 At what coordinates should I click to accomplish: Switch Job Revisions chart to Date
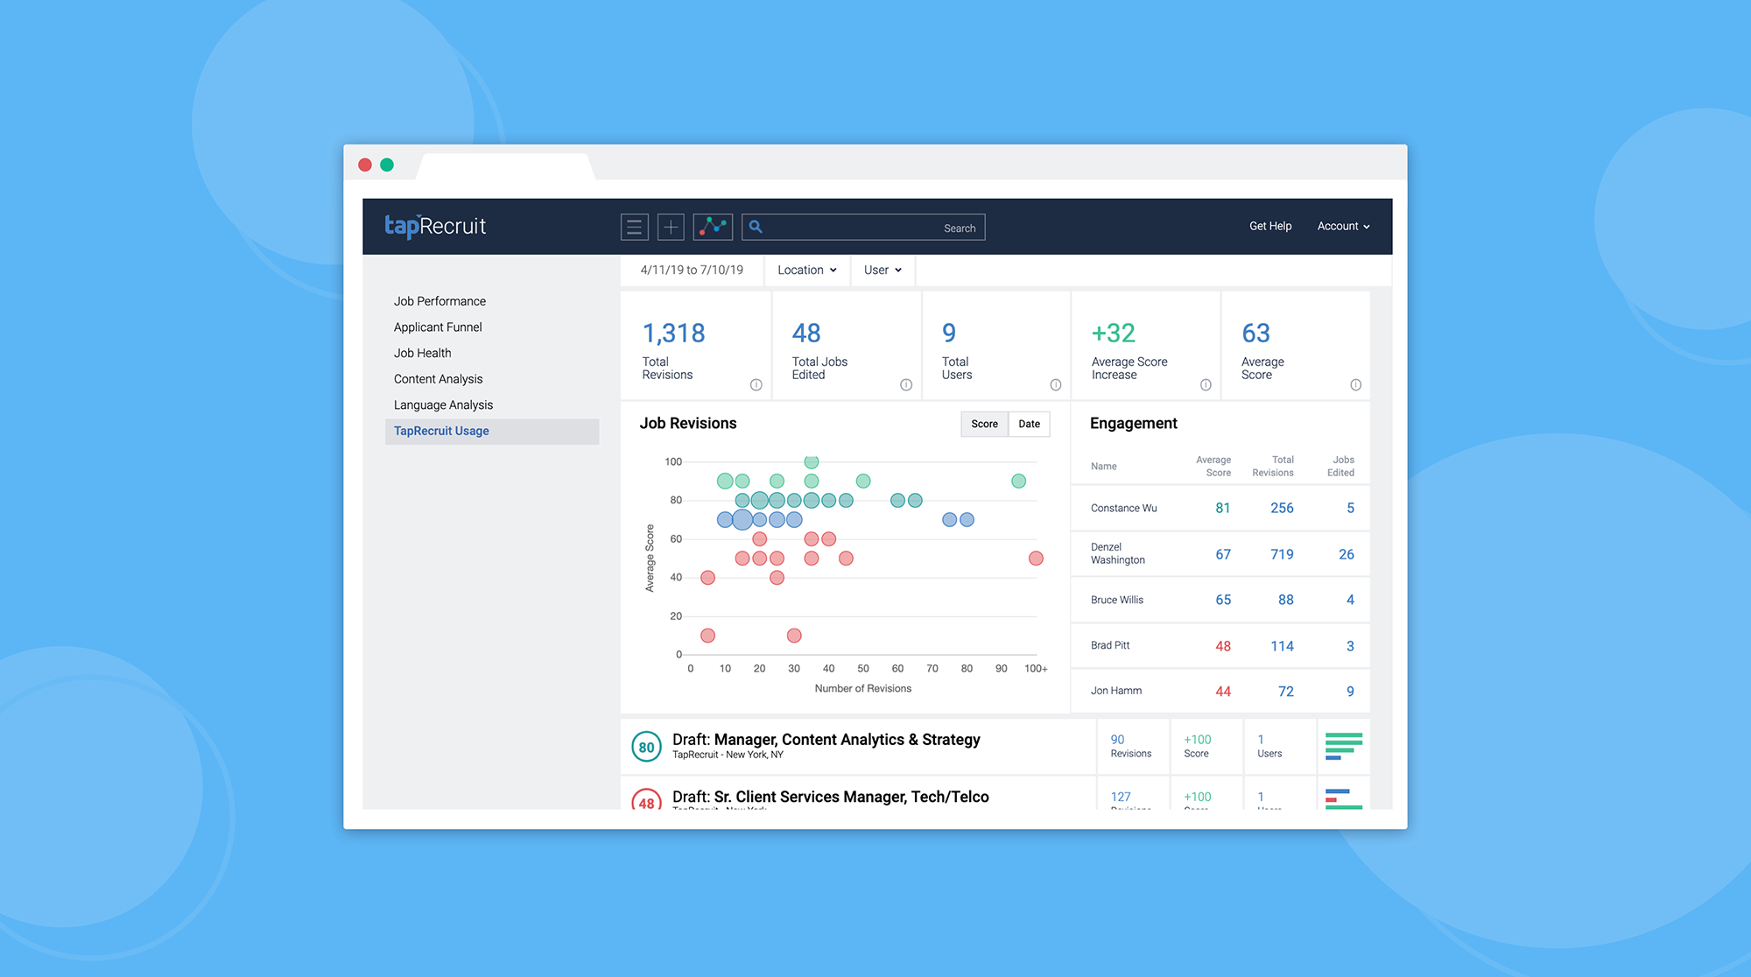(1029, 424)
